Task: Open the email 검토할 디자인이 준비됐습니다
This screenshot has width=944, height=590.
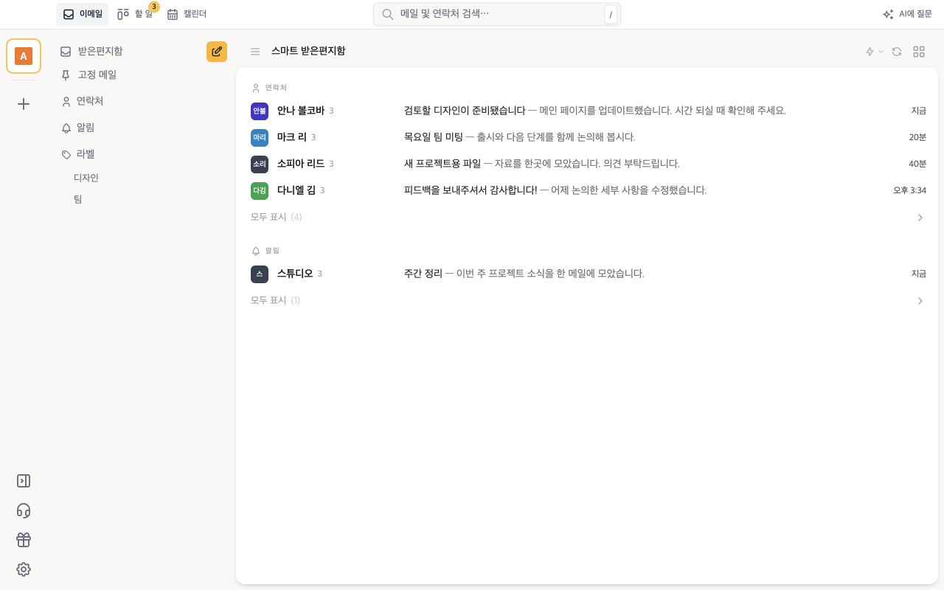Action: 589,111
